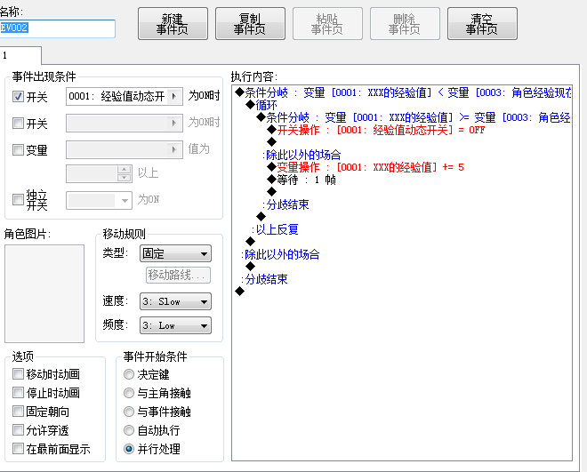Open the 频度 dropdown showing 3: Low

[x=175, y=325]
